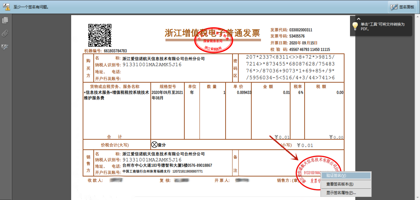Viewport: 420px width, 200px height.
Task: Open the signatures pen panel in sidebar
Action: pyautogui.click(x=5, y=47)
